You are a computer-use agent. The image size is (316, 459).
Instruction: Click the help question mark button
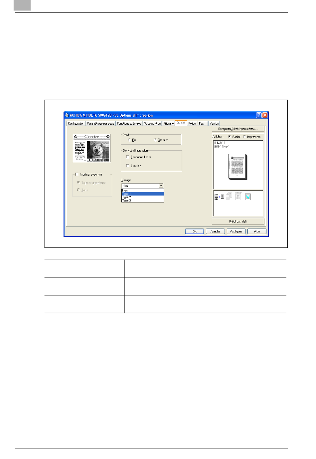(259, 115)
